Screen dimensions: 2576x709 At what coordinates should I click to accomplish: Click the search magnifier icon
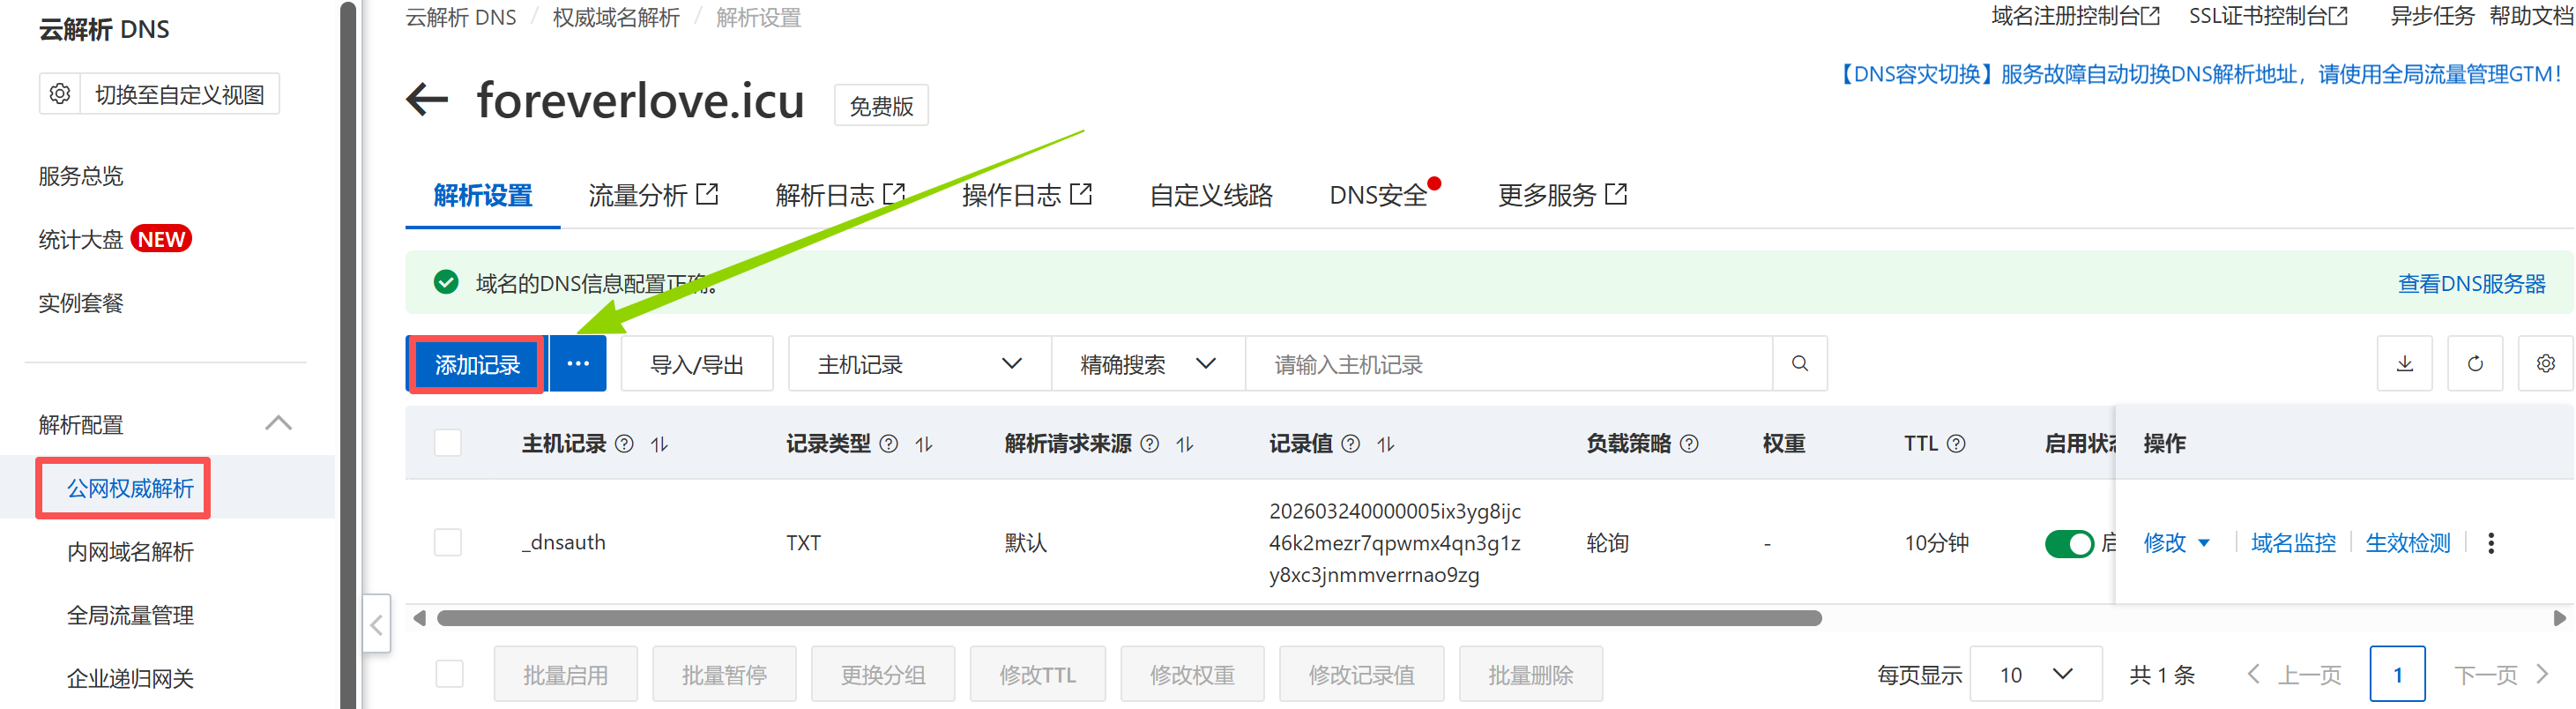(1799, 364)
